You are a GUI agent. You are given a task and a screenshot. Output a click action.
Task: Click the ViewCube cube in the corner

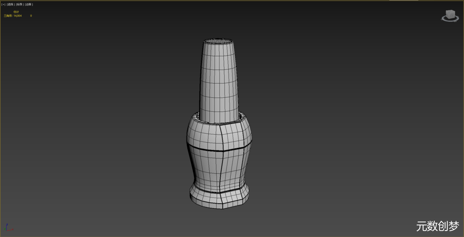(450, 15)
